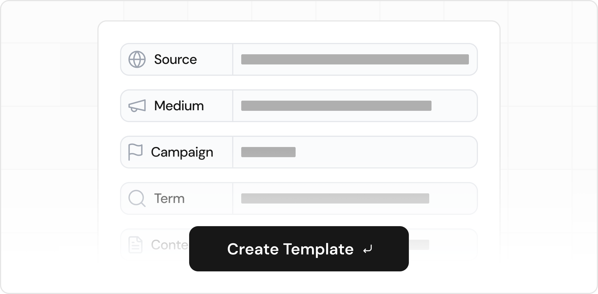Click the enter arrow icon on Create Template

(368, 249)
